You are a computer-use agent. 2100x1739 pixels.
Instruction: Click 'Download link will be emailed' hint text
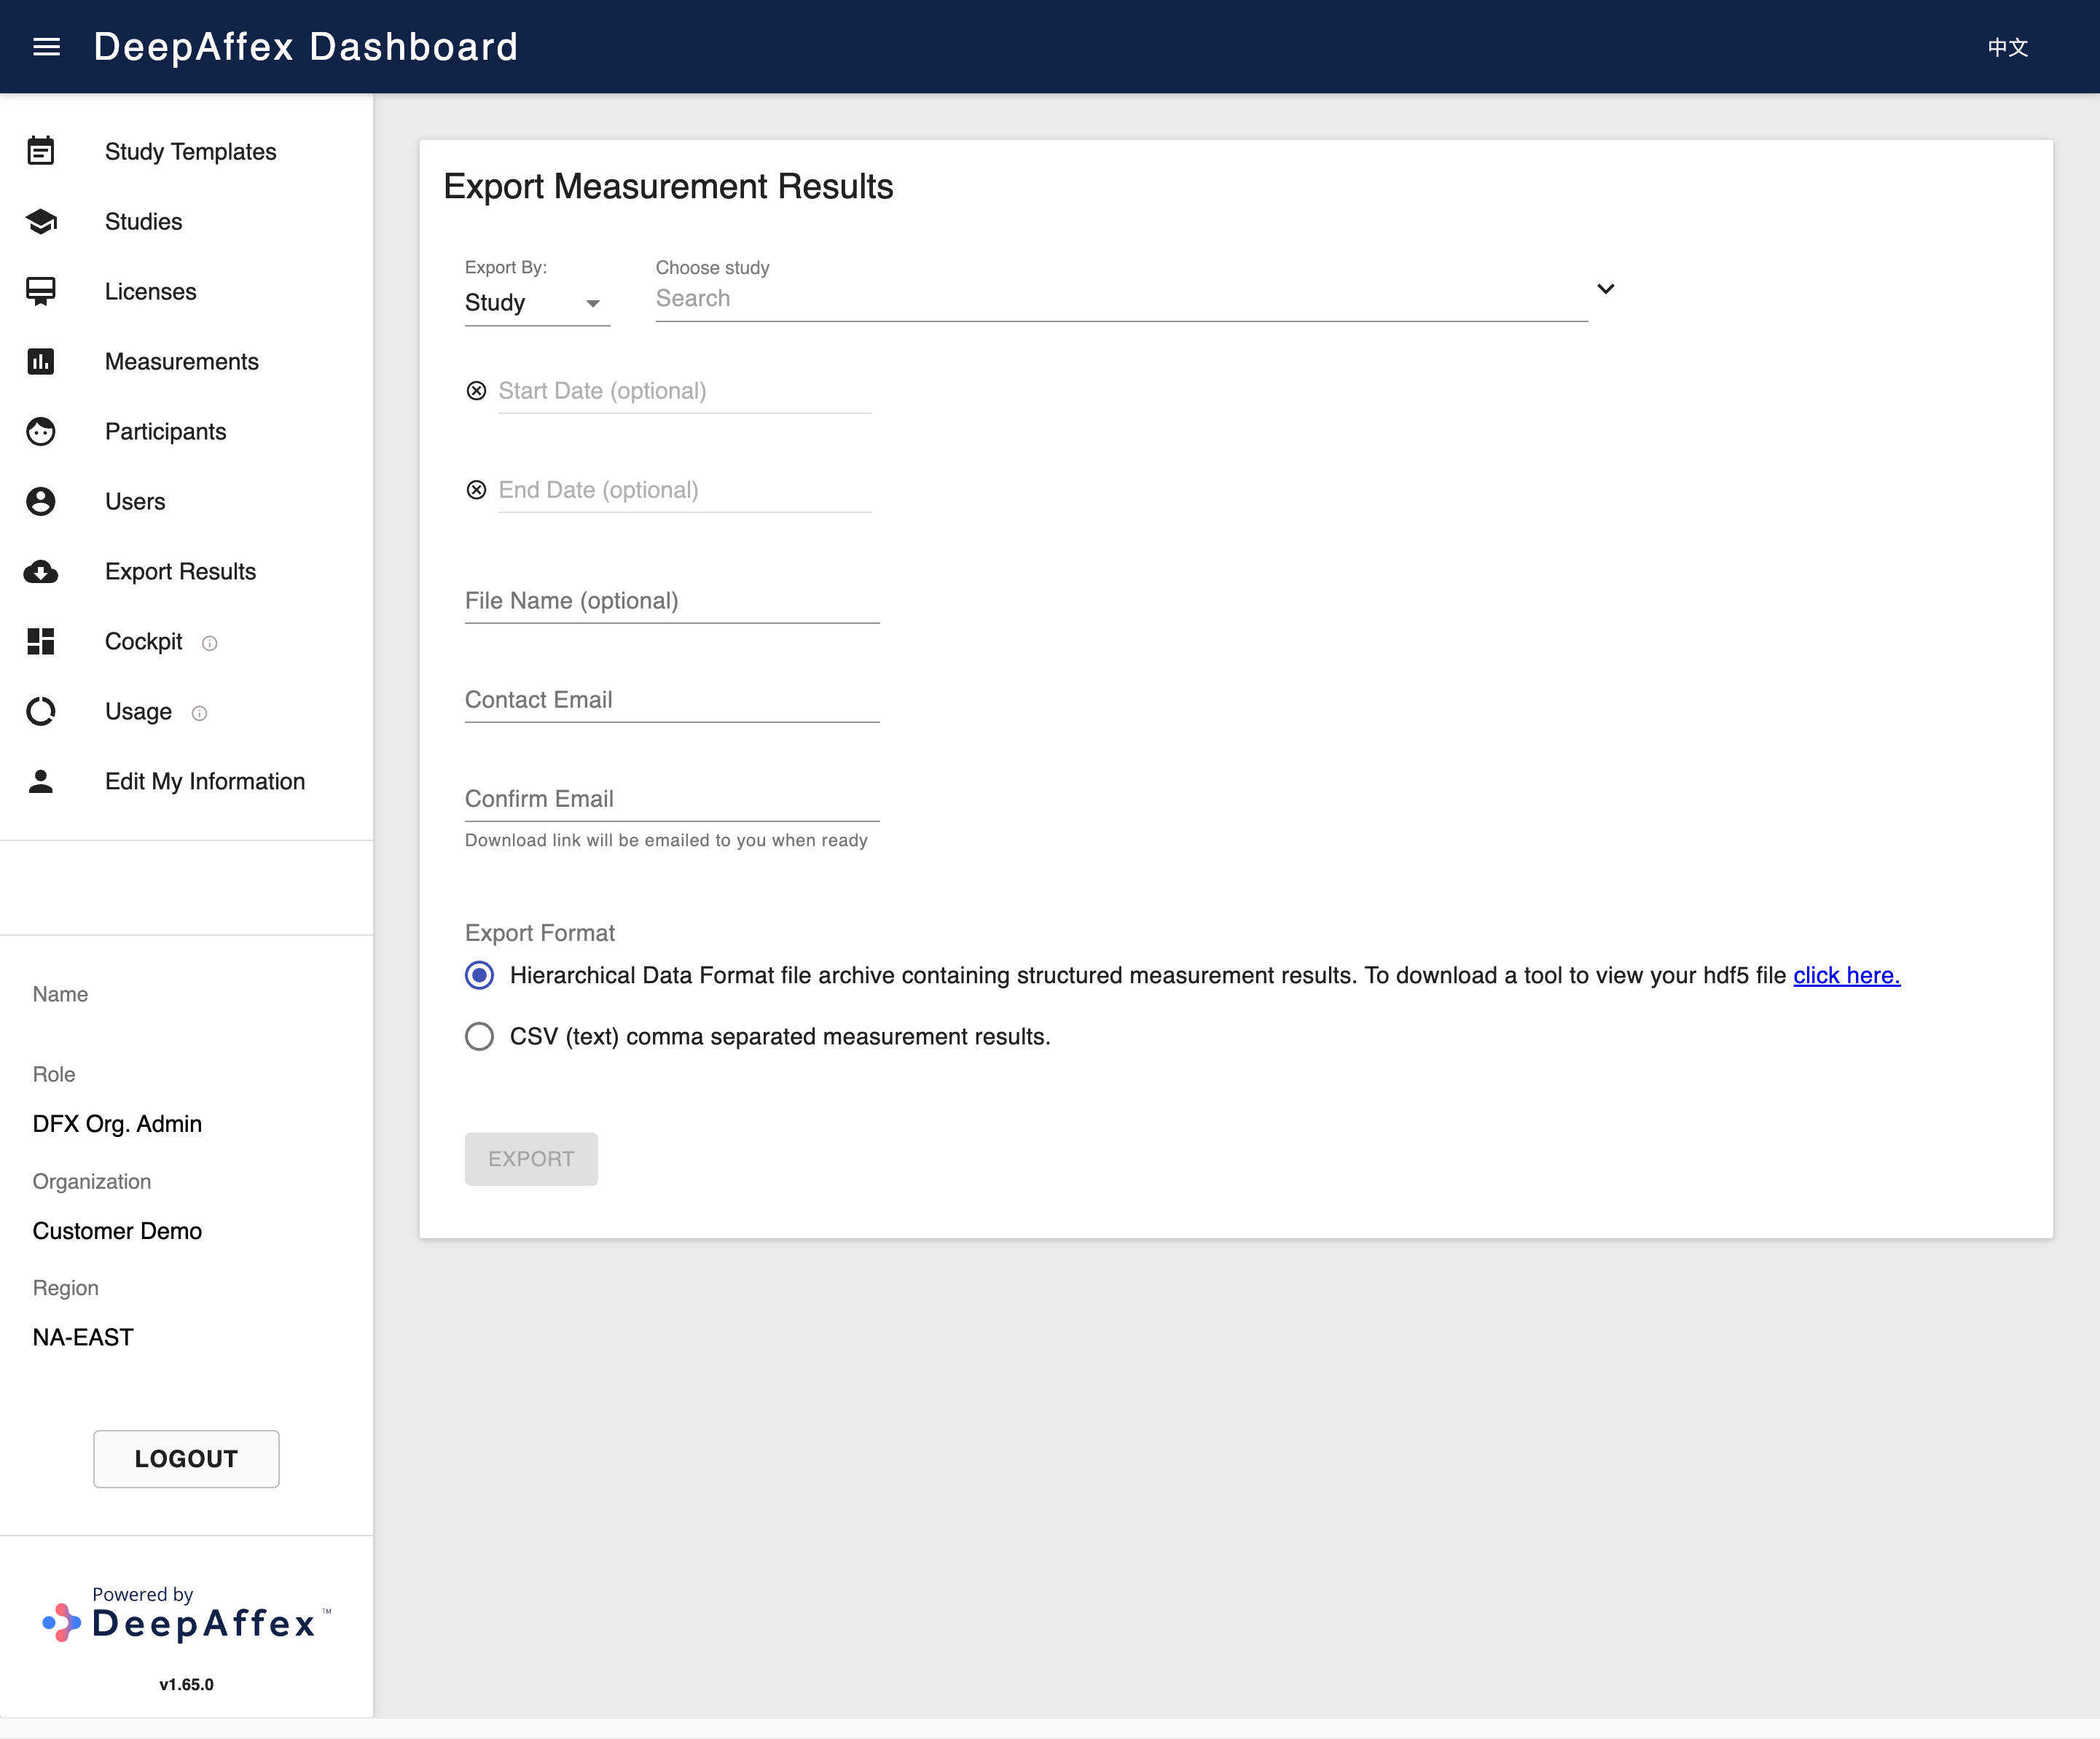666,840
